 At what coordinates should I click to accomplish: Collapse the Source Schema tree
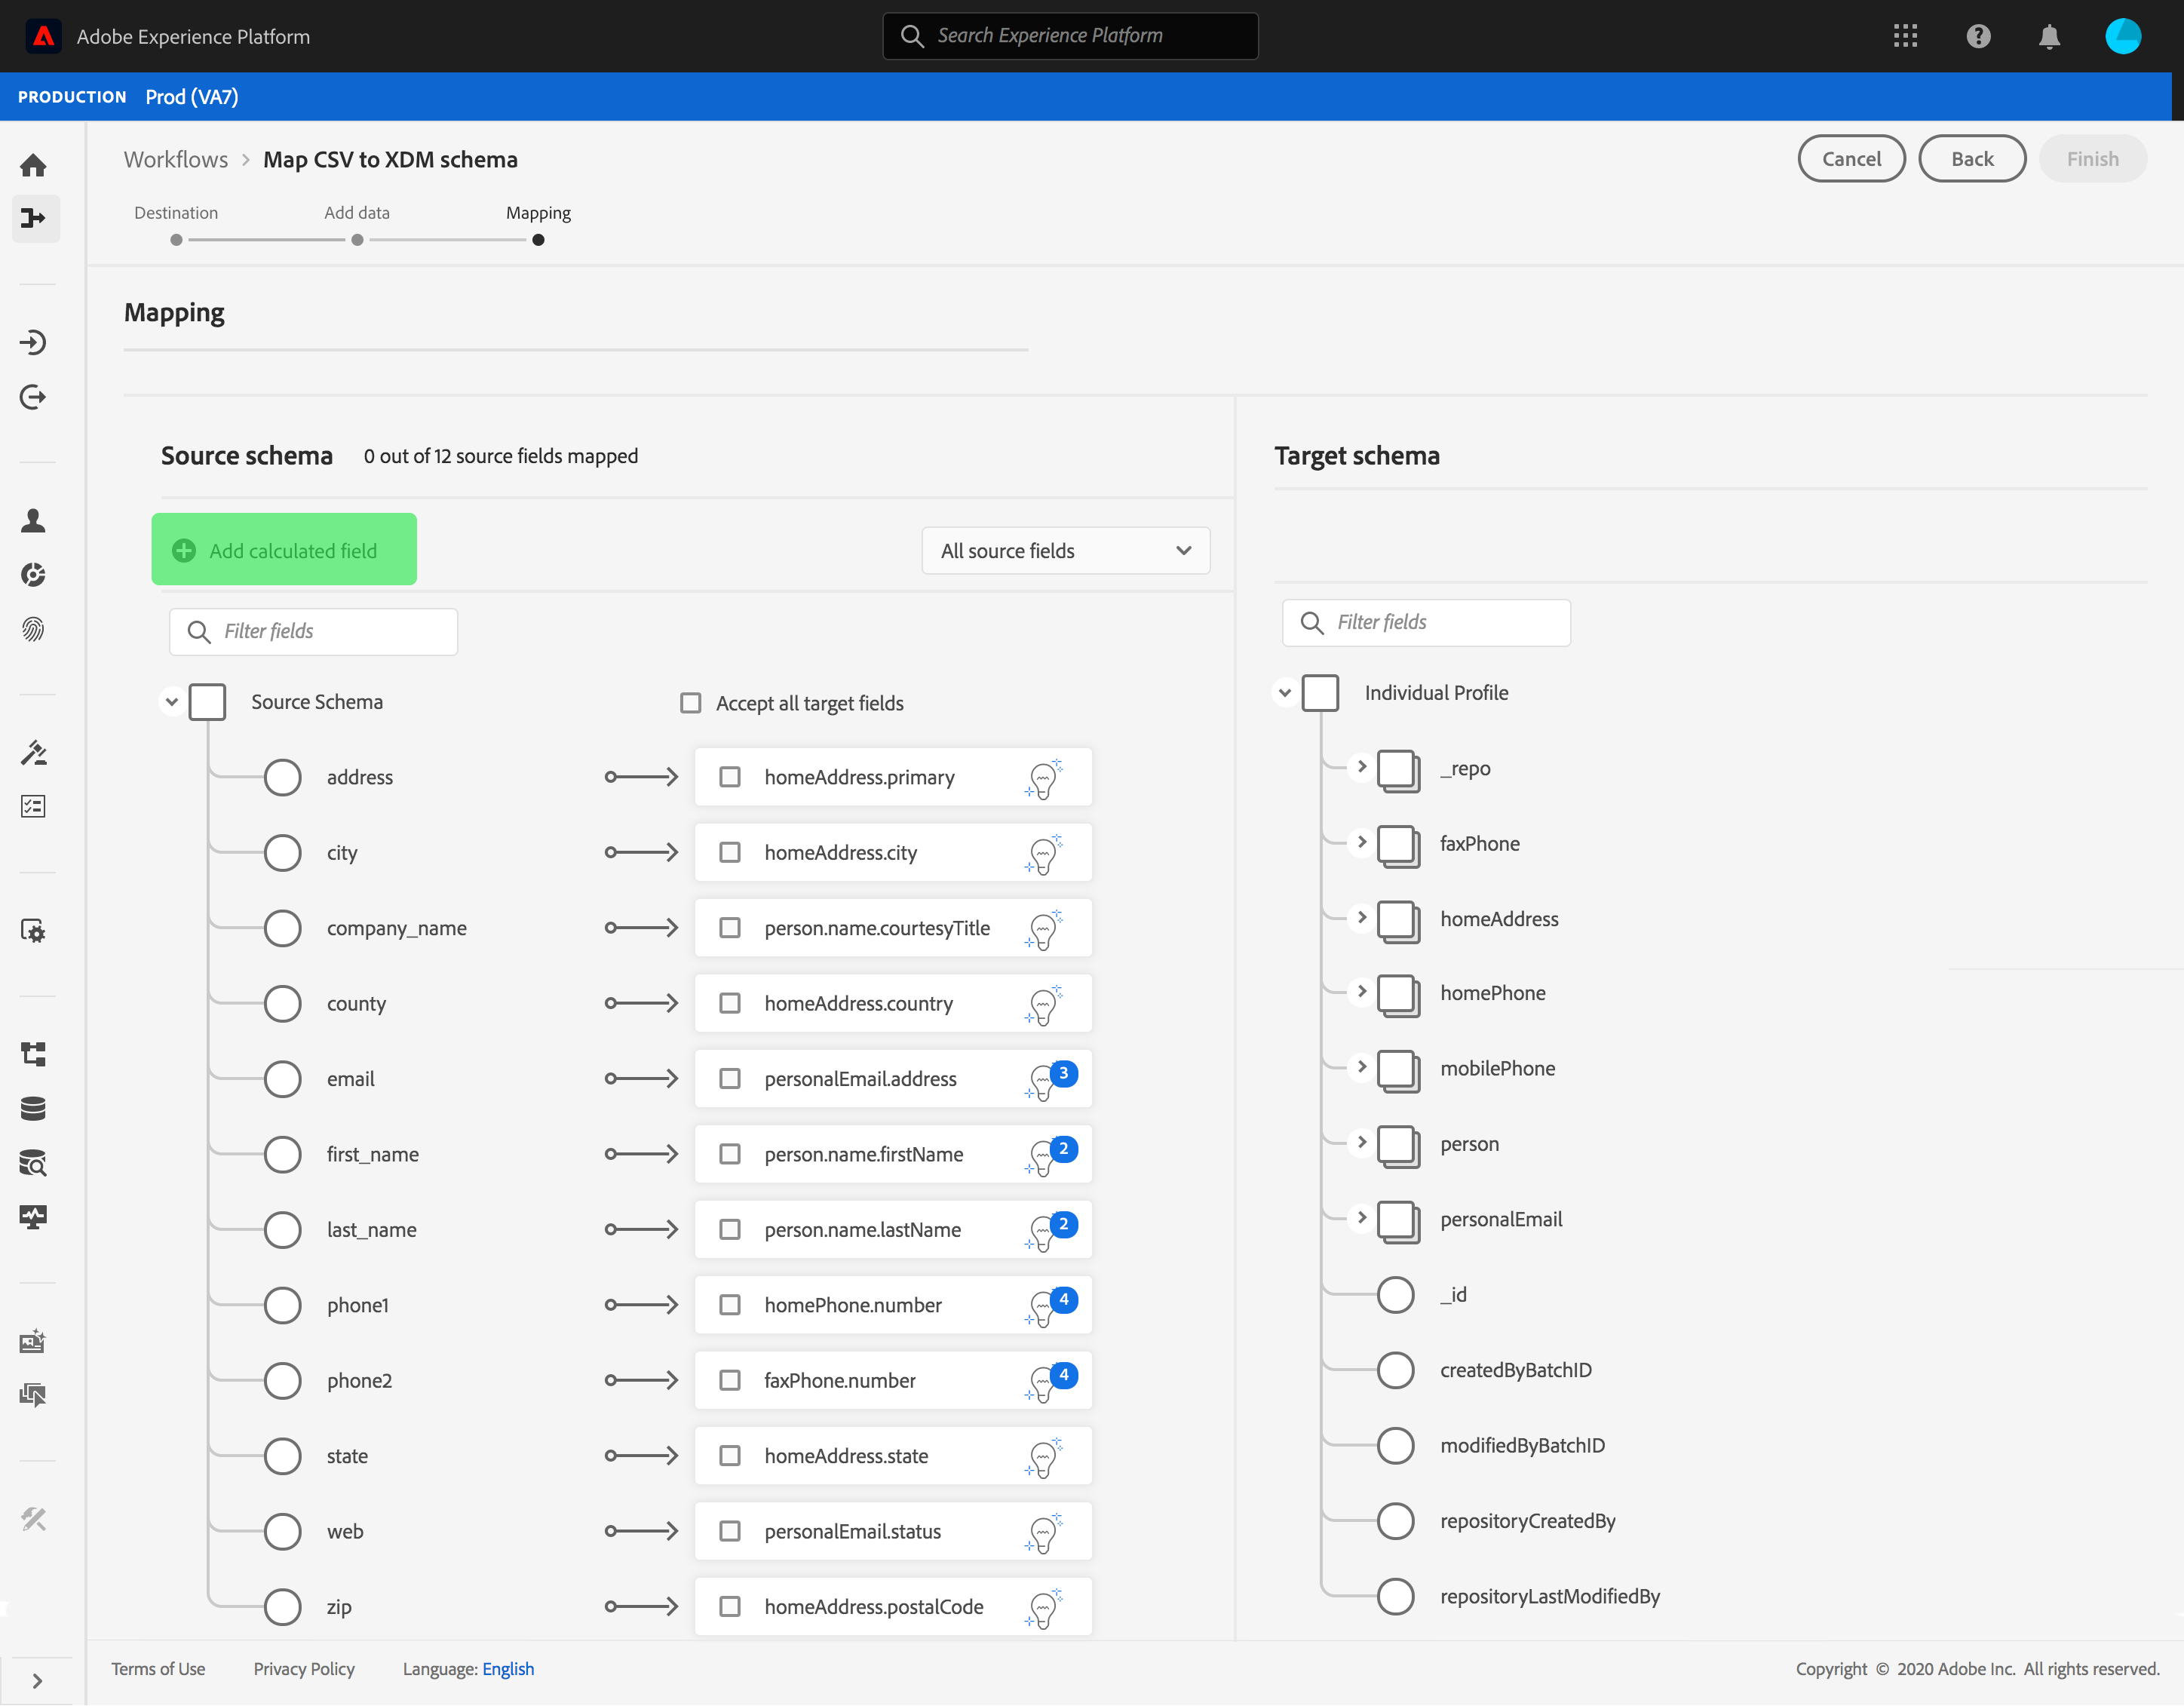coord(171,702)
